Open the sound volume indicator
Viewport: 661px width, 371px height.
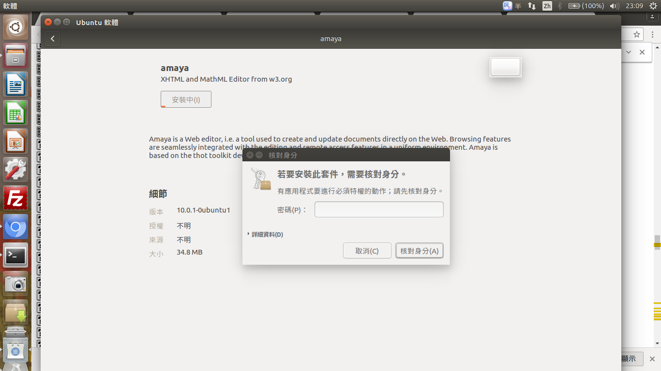click(x=614, y=6)
